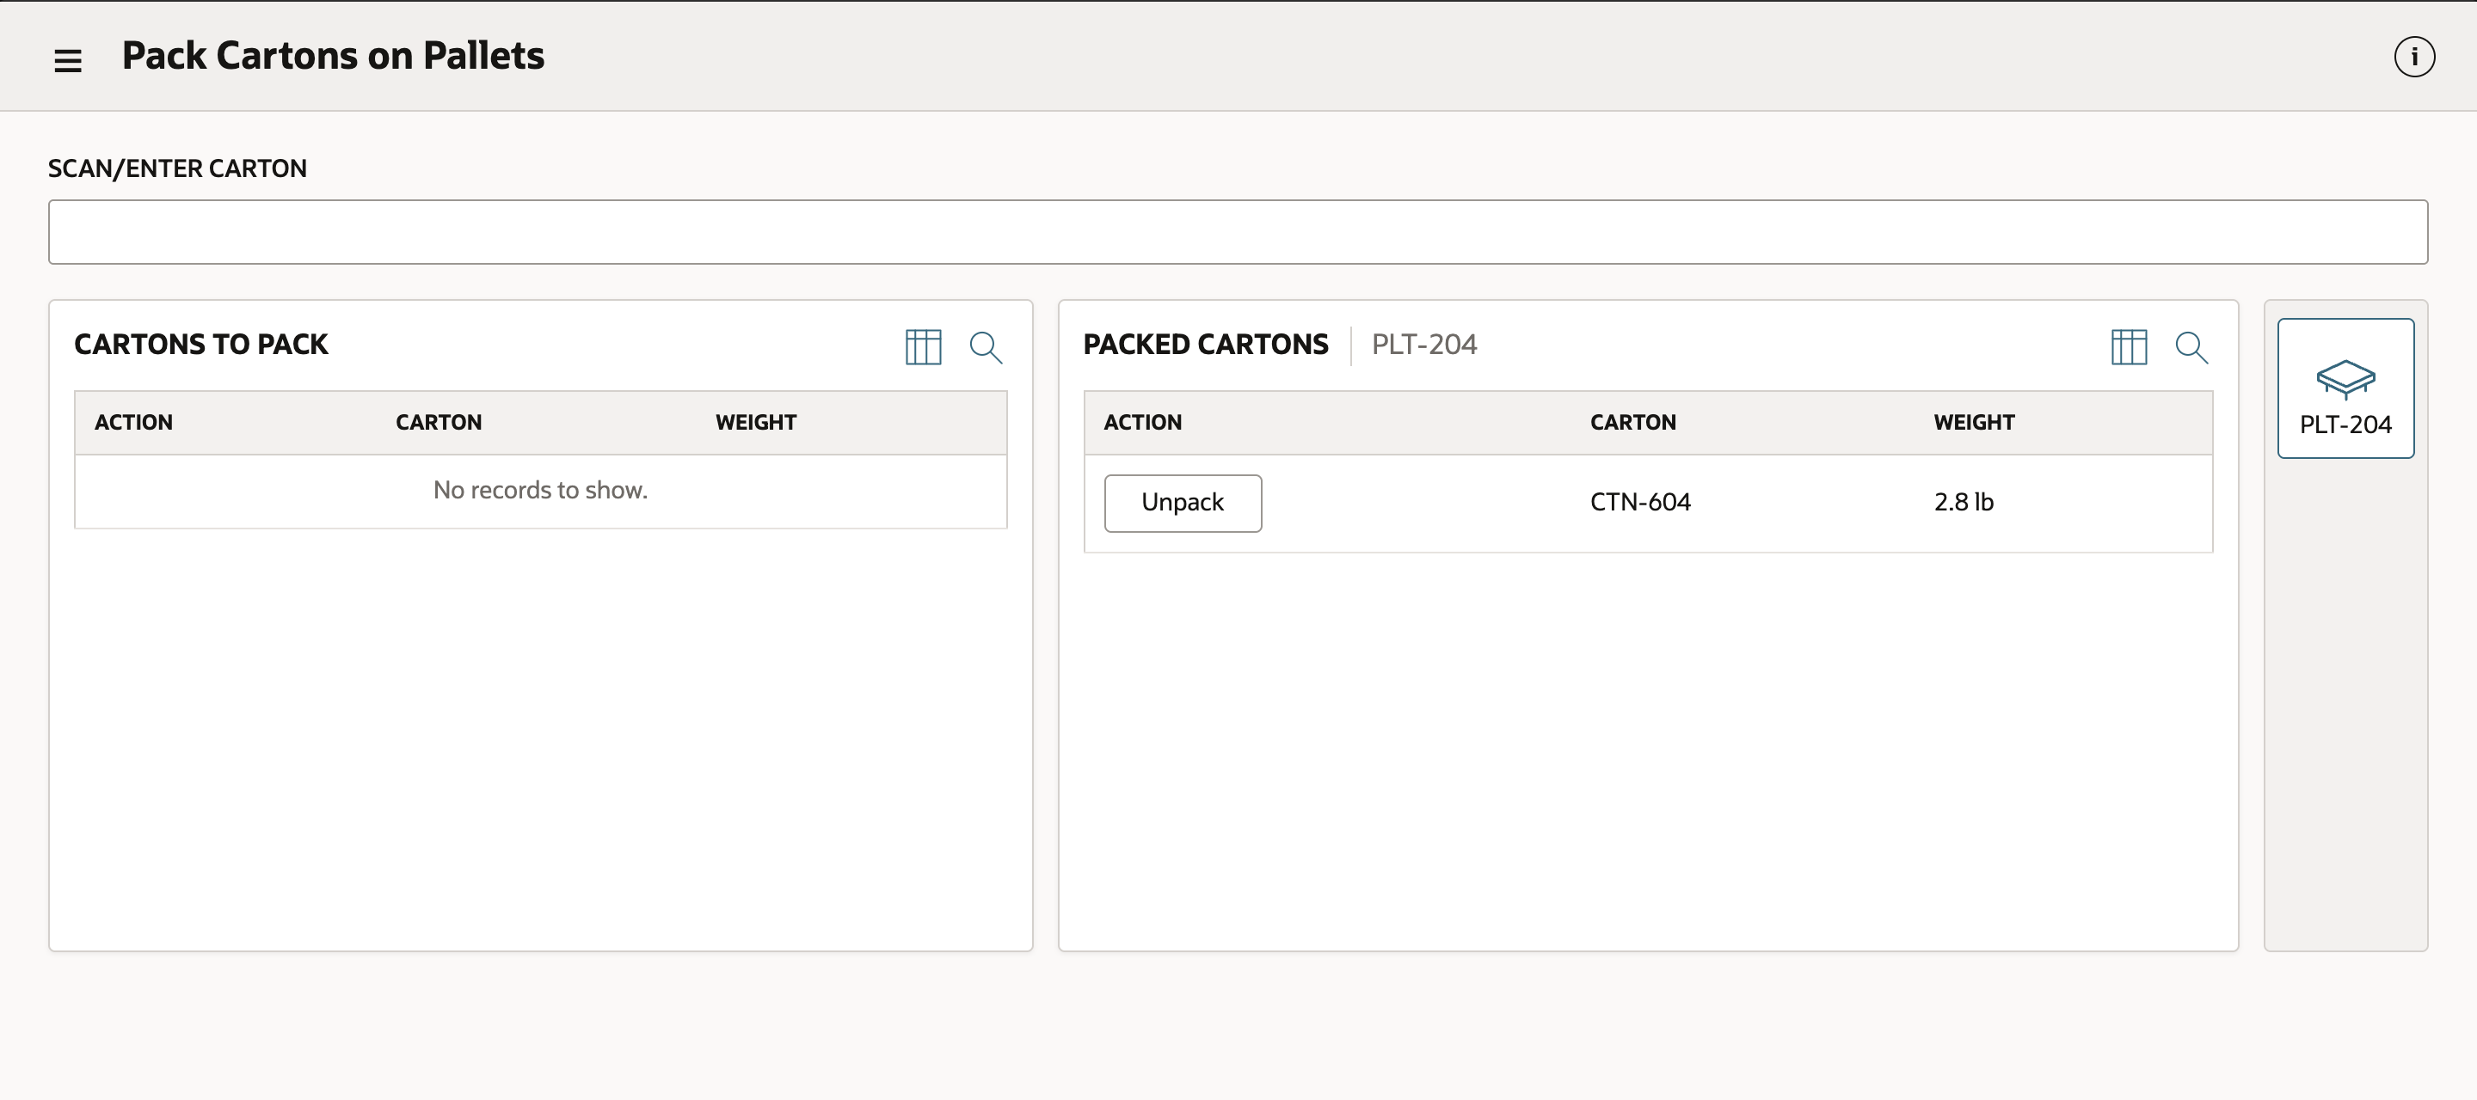Search within Cartons to Pack panel
Screen dimensions: 2477x1100
(986, 347)
